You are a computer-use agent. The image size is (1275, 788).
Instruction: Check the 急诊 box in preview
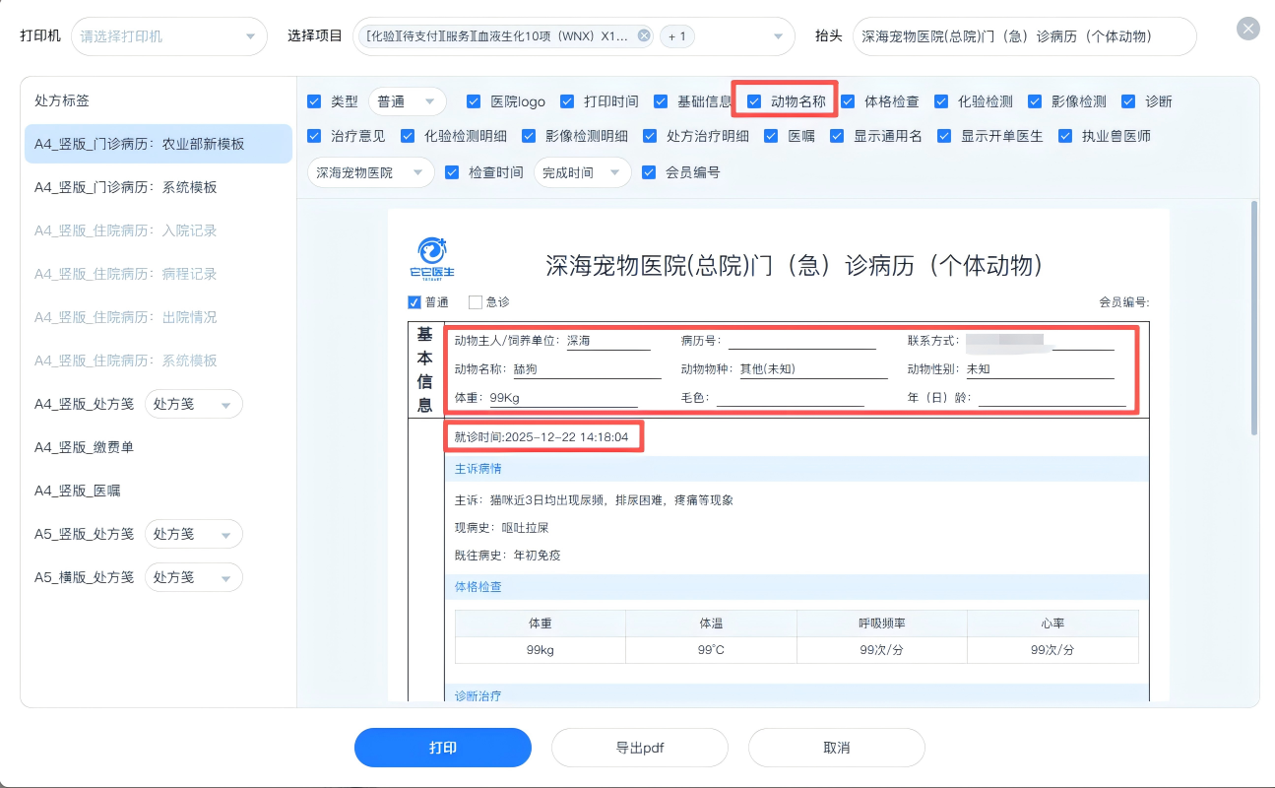[x=476, y=302]
